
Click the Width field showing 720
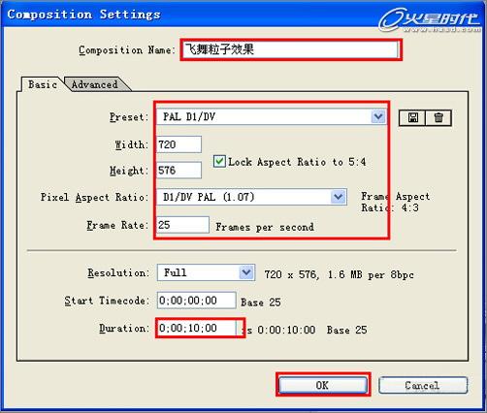(179, 144)
